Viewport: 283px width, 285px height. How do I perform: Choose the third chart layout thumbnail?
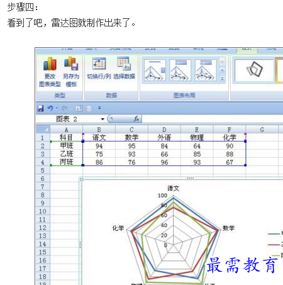206,70
